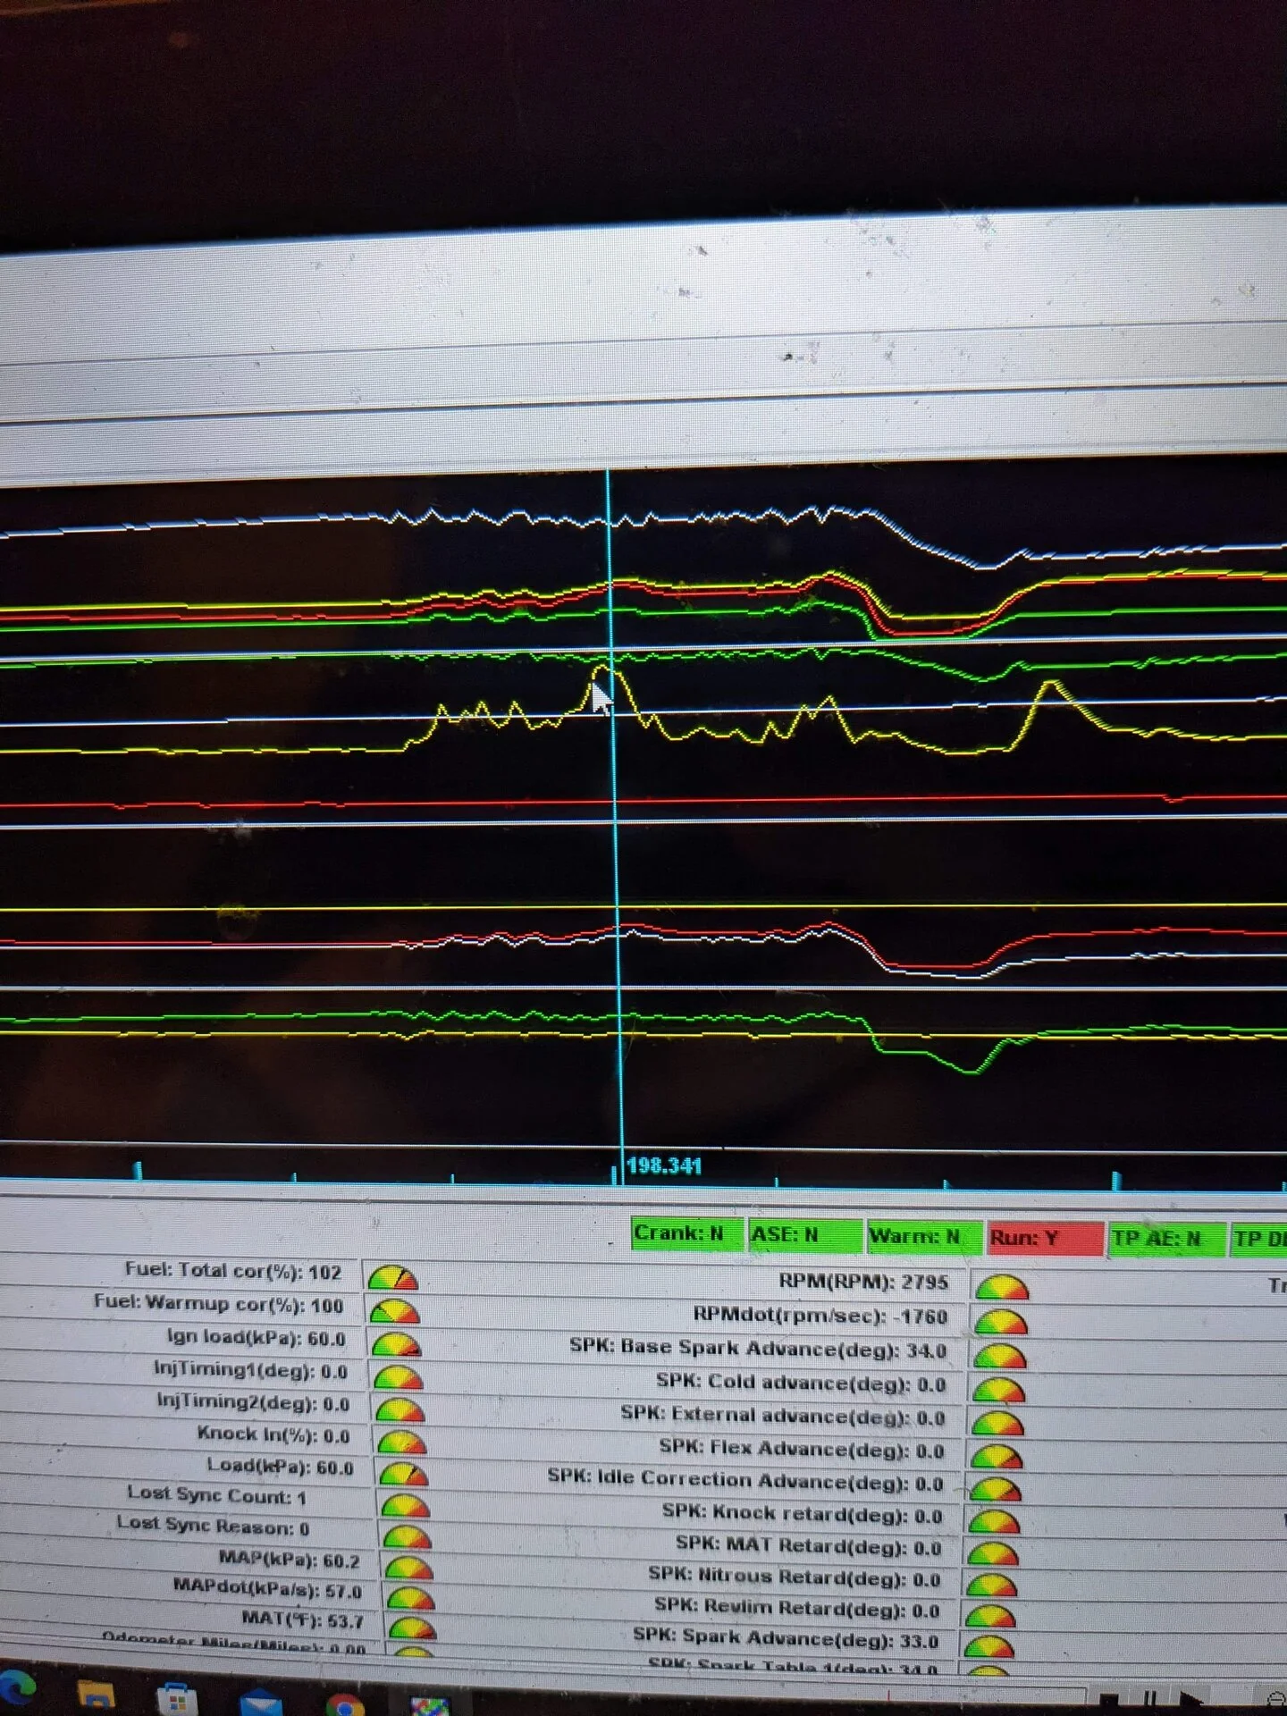Viewport: 1287px width, 1716px height.
Task: Click the gauge icon next to RPM(RPM)
Action: pyautogui.click(x=1002, y=1287)
